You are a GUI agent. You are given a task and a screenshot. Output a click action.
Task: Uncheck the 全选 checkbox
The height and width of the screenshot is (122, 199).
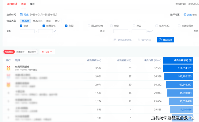(x=21, y=26)
